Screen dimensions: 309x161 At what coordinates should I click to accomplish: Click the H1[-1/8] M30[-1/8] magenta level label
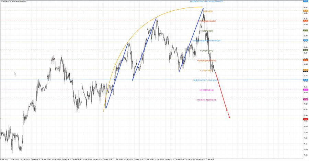[206, 90]
